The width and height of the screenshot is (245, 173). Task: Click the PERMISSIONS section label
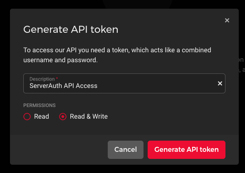tap(40, 105)
